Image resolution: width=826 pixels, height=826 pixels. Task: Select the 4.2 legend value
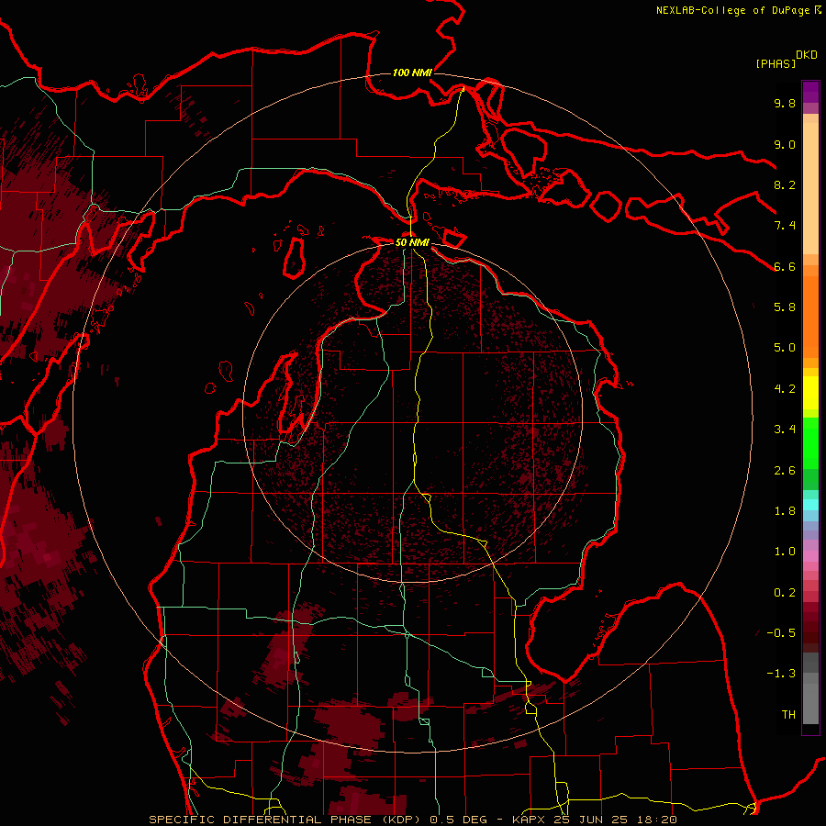tap(785, 389)
